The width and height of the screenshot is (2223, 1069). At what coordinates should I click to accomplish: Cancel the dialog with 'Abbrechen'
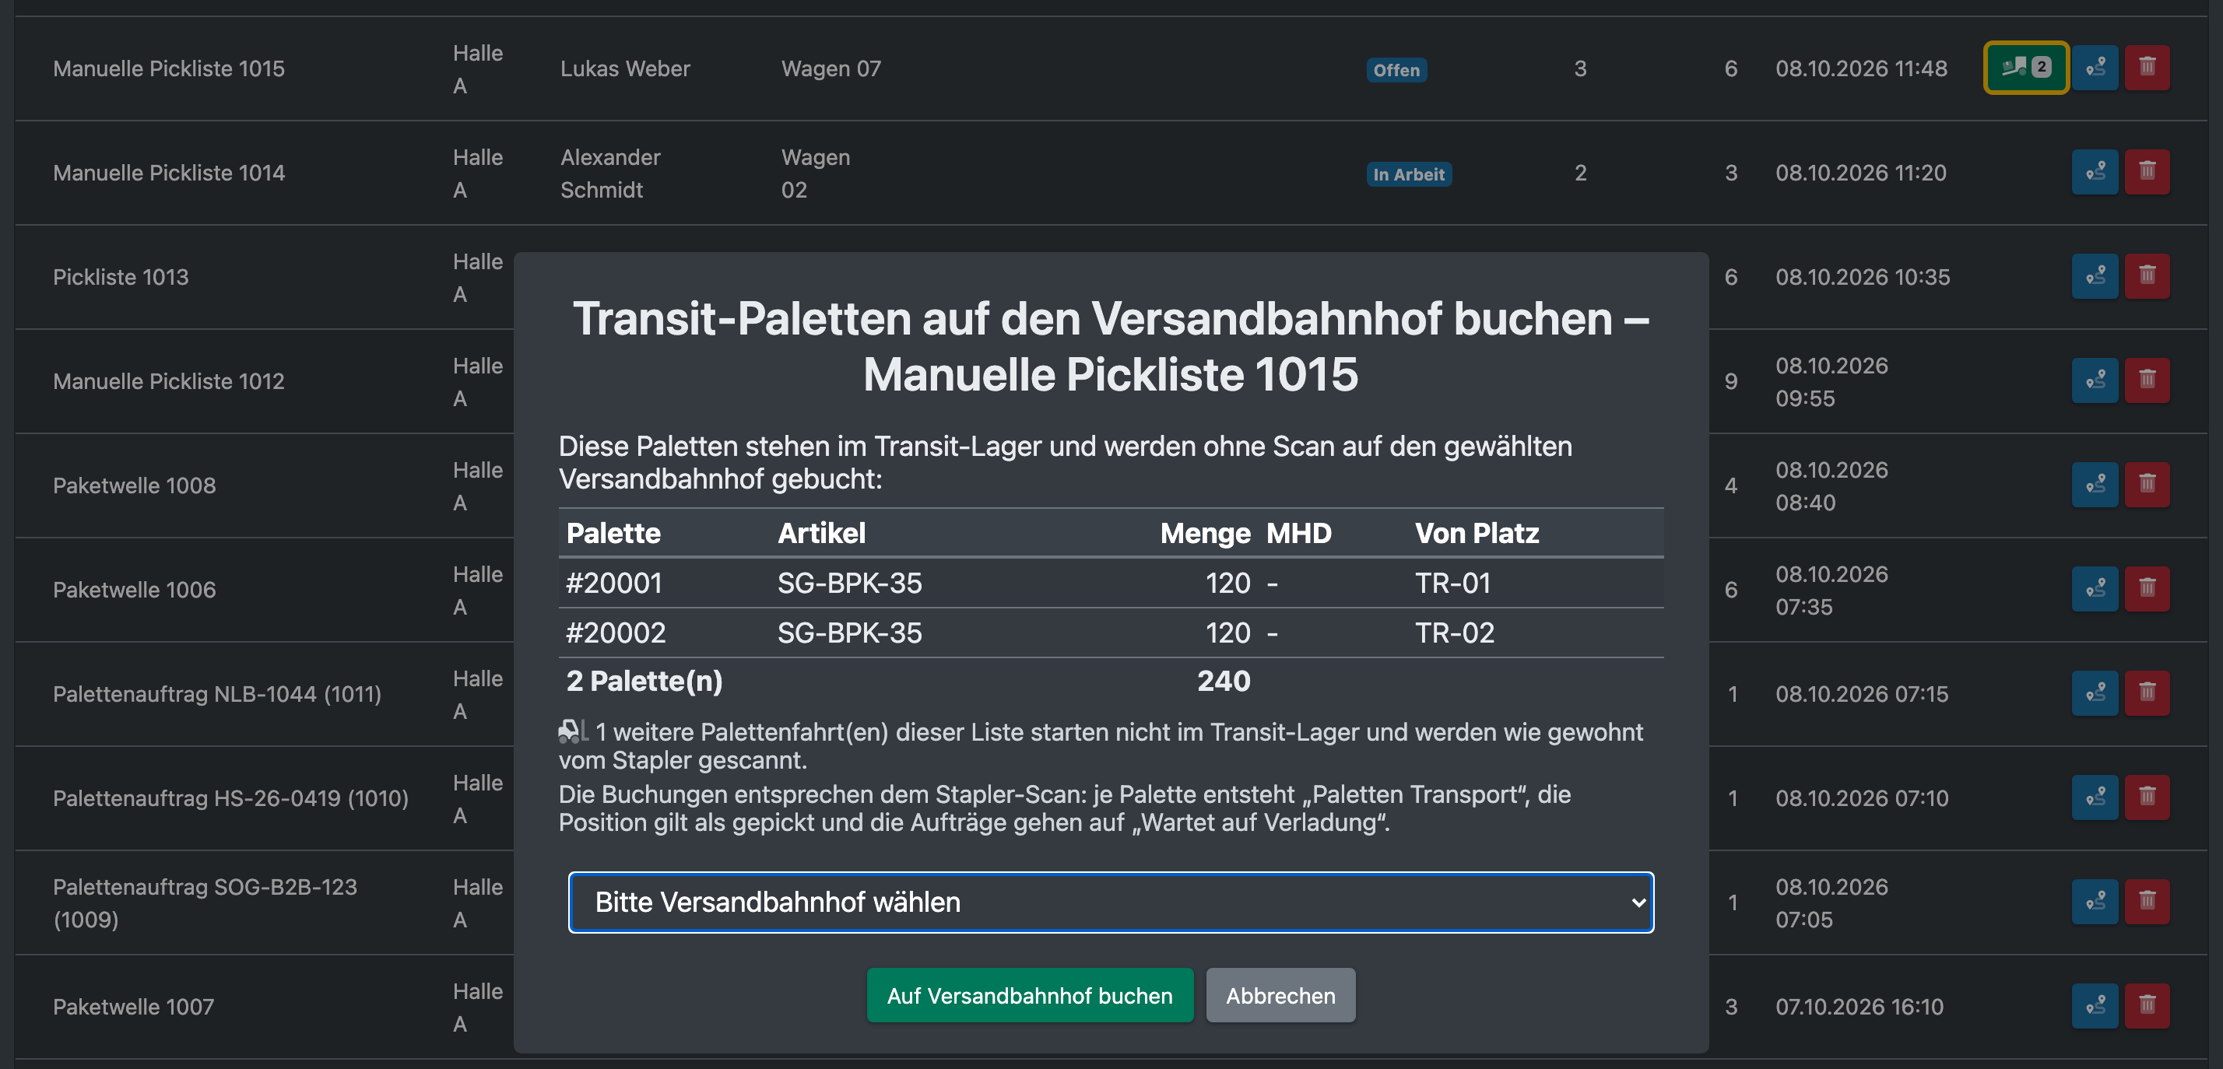coord(1280,995)
